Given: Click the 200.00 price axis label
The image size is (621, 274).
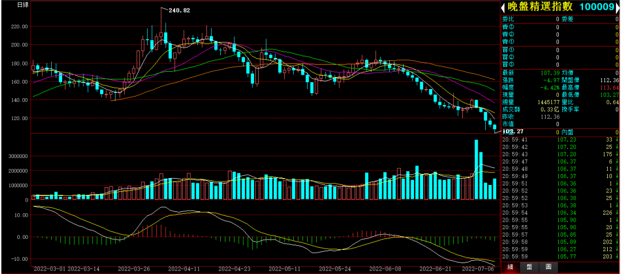Looking at the screenshot, I should tap(19, 45).
